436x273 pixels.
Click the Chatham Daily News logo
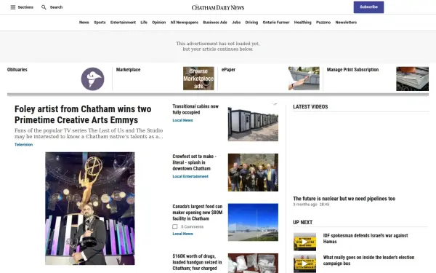[218, 7]
